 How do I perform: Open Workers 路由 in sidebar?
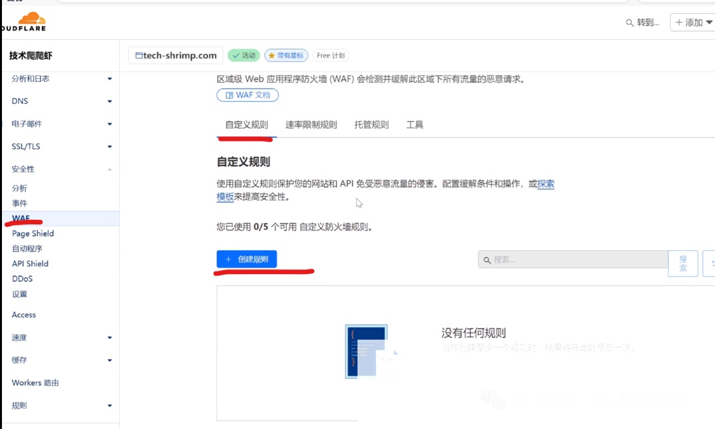click(35, 383)
